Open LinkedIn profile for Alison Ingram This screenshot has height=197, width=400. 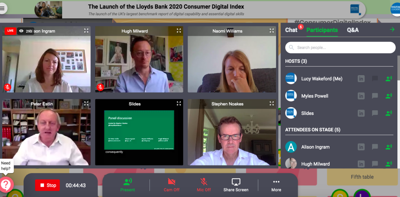361,147
